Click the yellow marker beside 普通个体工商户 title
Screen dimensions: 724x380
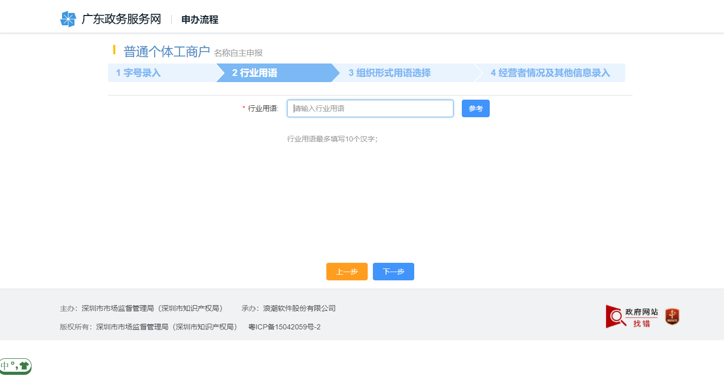click(x=115, y=51)
